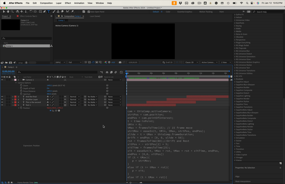The height and width of the screenshot is (184, 285).
Task: Toggle the Auto-Open Panel checkbox
Action: [x=89, y=12]
